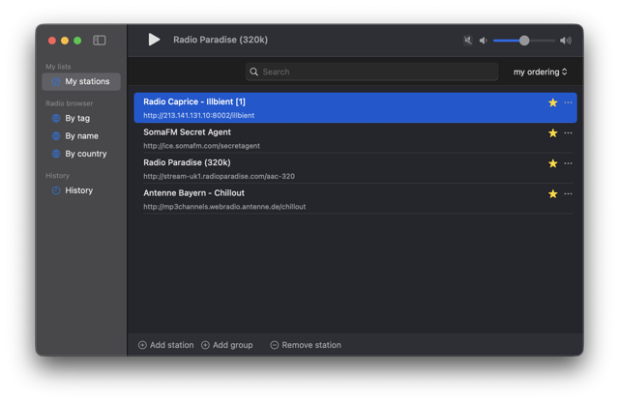Viewport: 619px width, 403px height.
Task: Click the Add group button
Action: pos(227,345)
